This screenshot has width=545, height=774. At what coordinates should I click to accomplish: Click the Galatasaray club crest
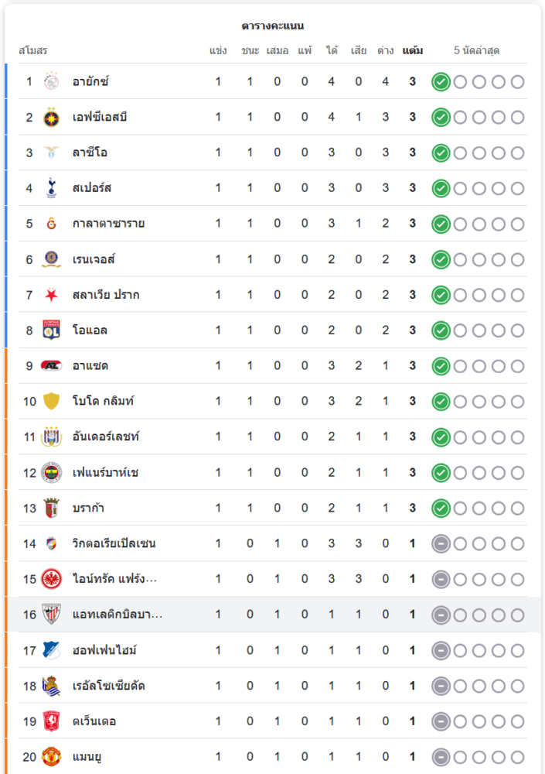point(52,224)
